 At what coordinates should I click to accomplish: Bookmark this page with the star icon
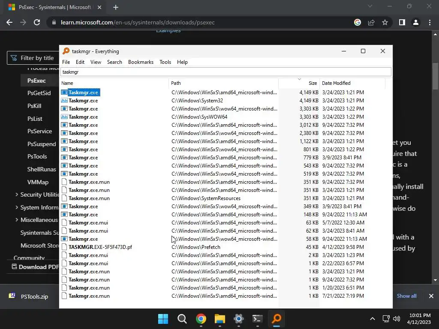tap(385, 22)
